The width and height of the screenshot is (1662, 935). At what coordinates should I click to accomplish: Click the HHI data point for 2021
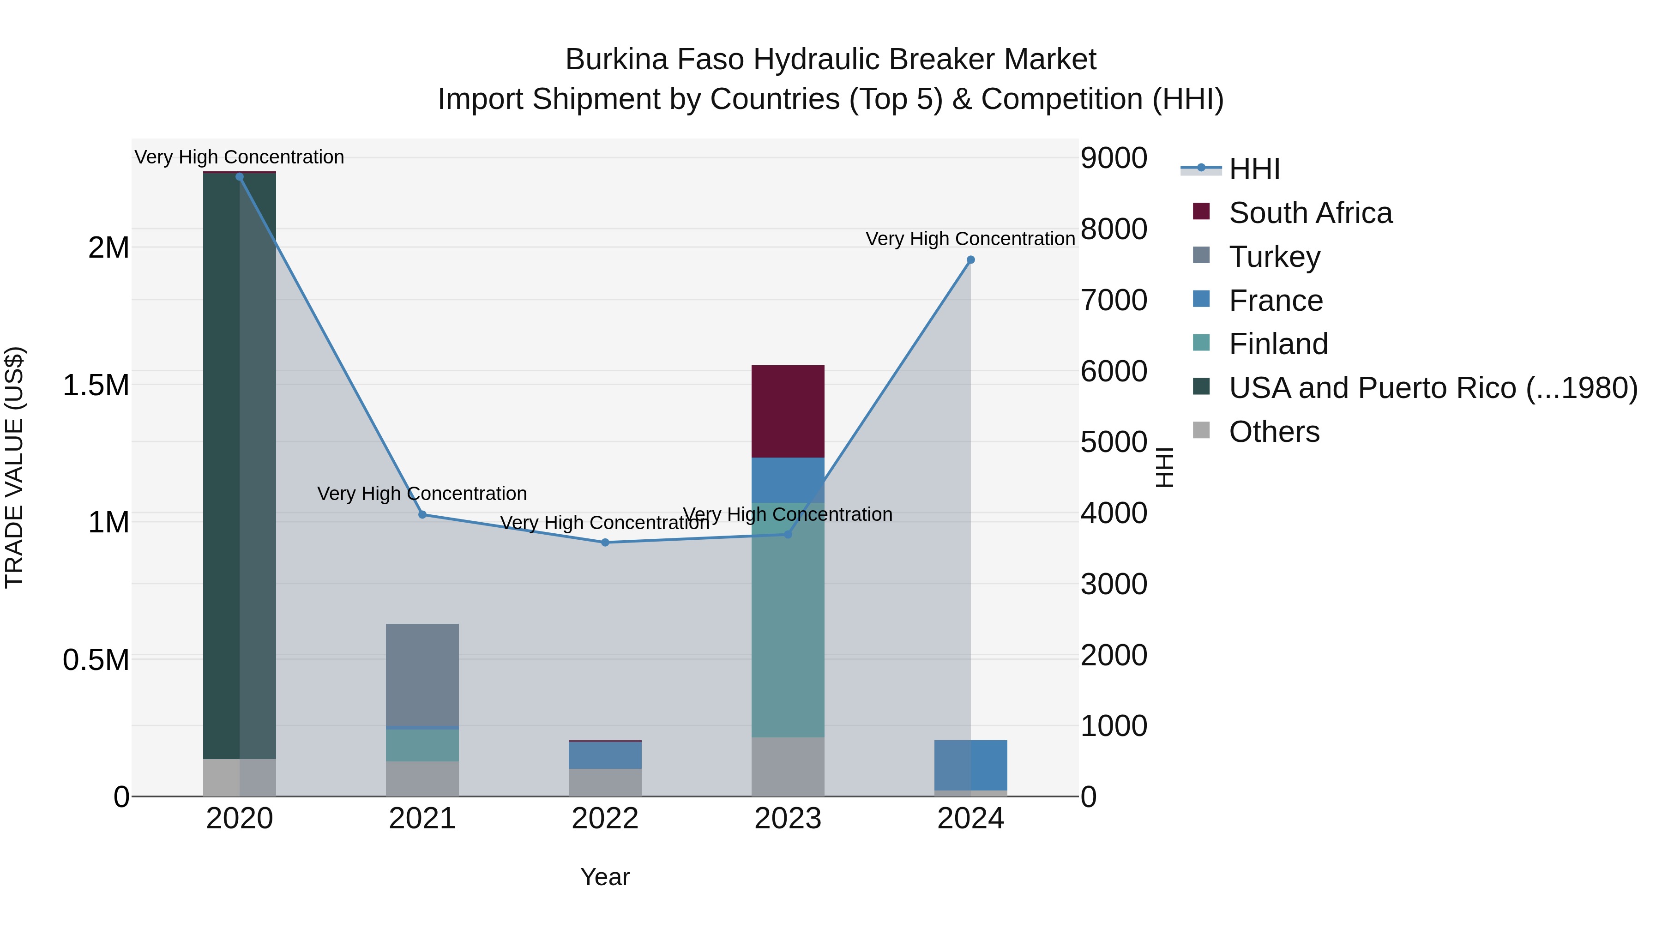coord(422,514)
